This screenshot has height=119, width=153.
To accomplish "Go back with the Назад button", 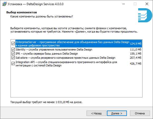I will [96, 113].
